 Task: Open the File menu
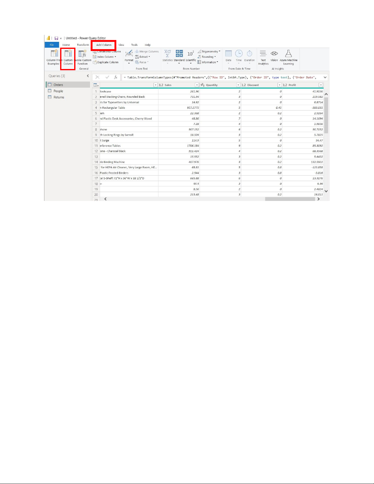[x=52, y=45]
